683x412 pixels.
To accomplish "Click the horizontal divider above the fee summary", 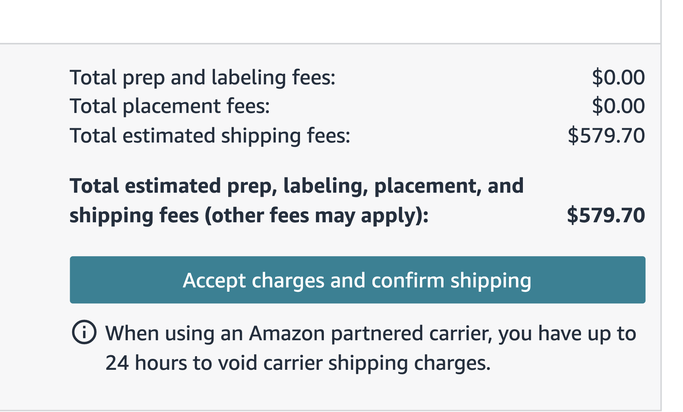I will pyautogui.click(x=330, y=44).
